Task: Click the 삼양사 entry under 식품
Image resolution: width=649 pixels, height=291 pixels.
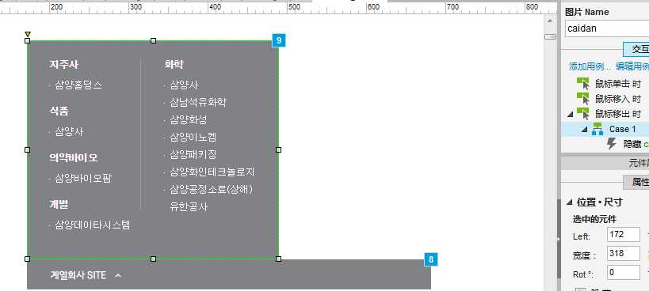Action: [x=69, y=132]
